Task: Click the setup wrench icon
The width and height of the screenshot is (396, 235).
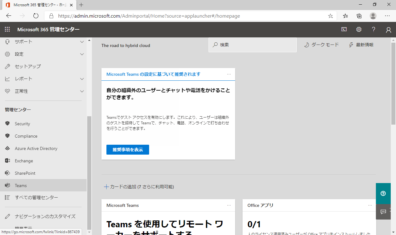Action: click(x=8, y=66)
